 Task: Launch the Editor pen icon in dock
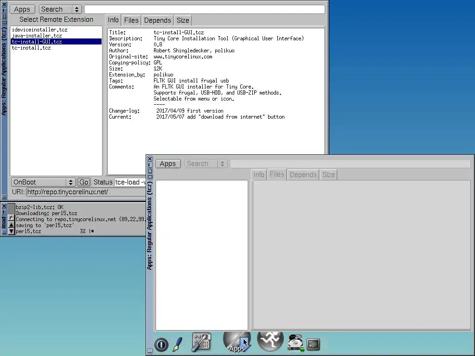pyautogui.click(x=178, y=344)
